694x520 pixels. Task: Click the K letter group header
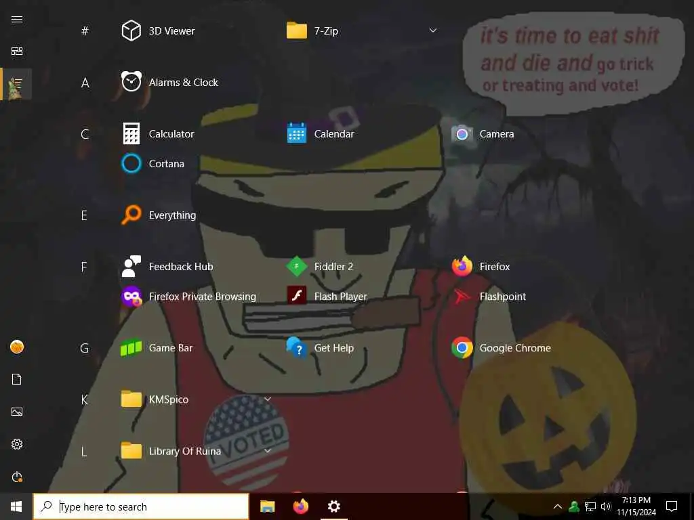coord(84,399)
